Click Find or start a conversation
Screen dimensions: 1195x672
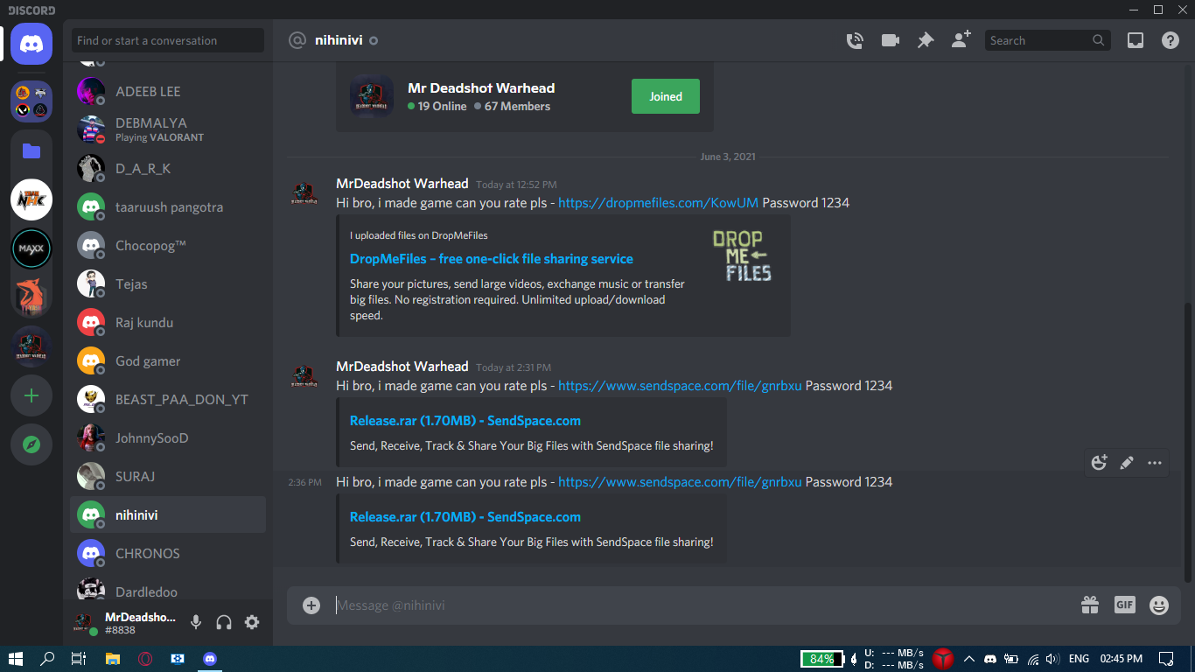(168, 40)
